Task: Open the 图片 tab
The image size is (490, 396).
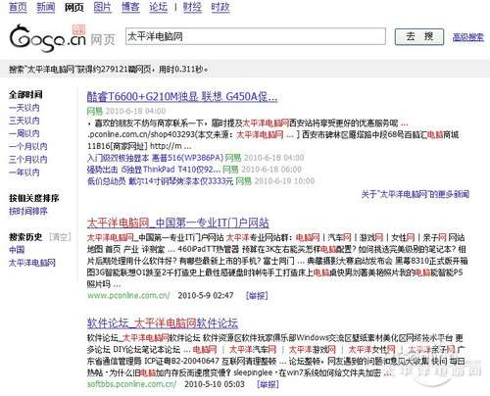Action: pos(102,7)
